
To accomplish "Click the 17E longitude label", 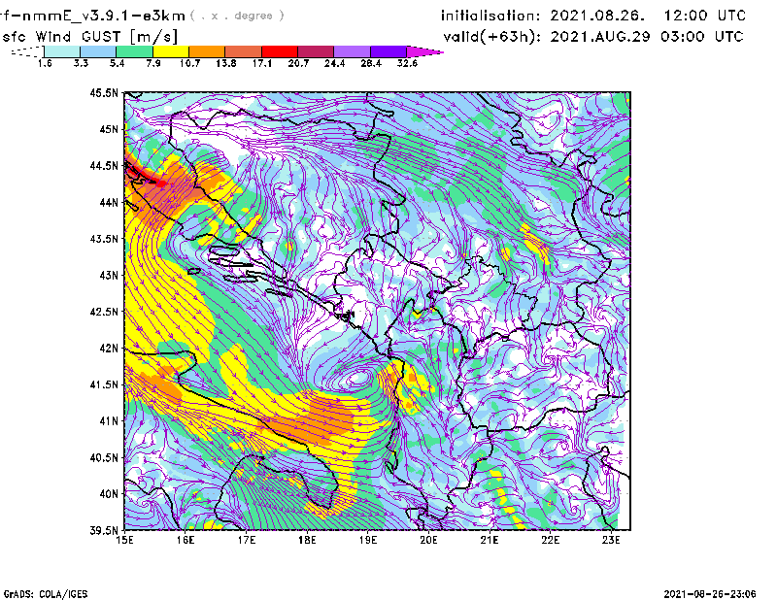I will point(247,540).
